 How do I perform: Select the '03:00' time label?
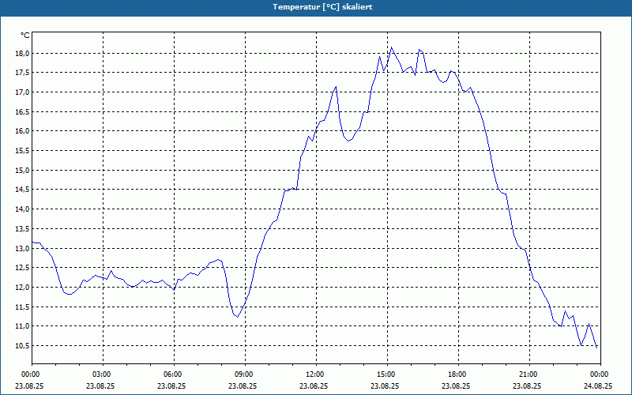click(103, 374)
